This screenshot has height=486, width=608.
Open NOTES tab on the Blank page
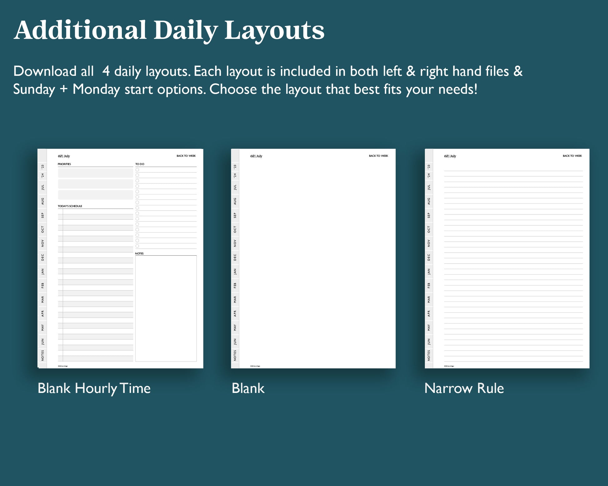click(x=235, y=356)
